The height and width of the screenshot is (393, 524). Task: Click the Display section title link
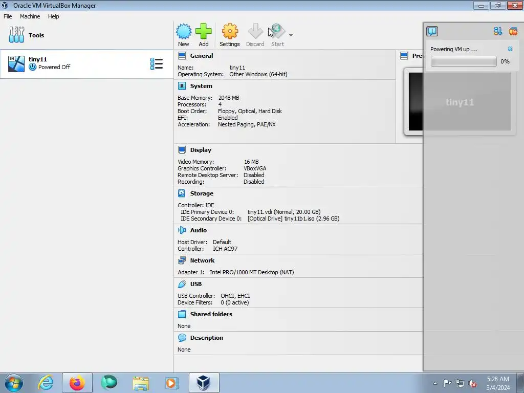tap(201, 150)
